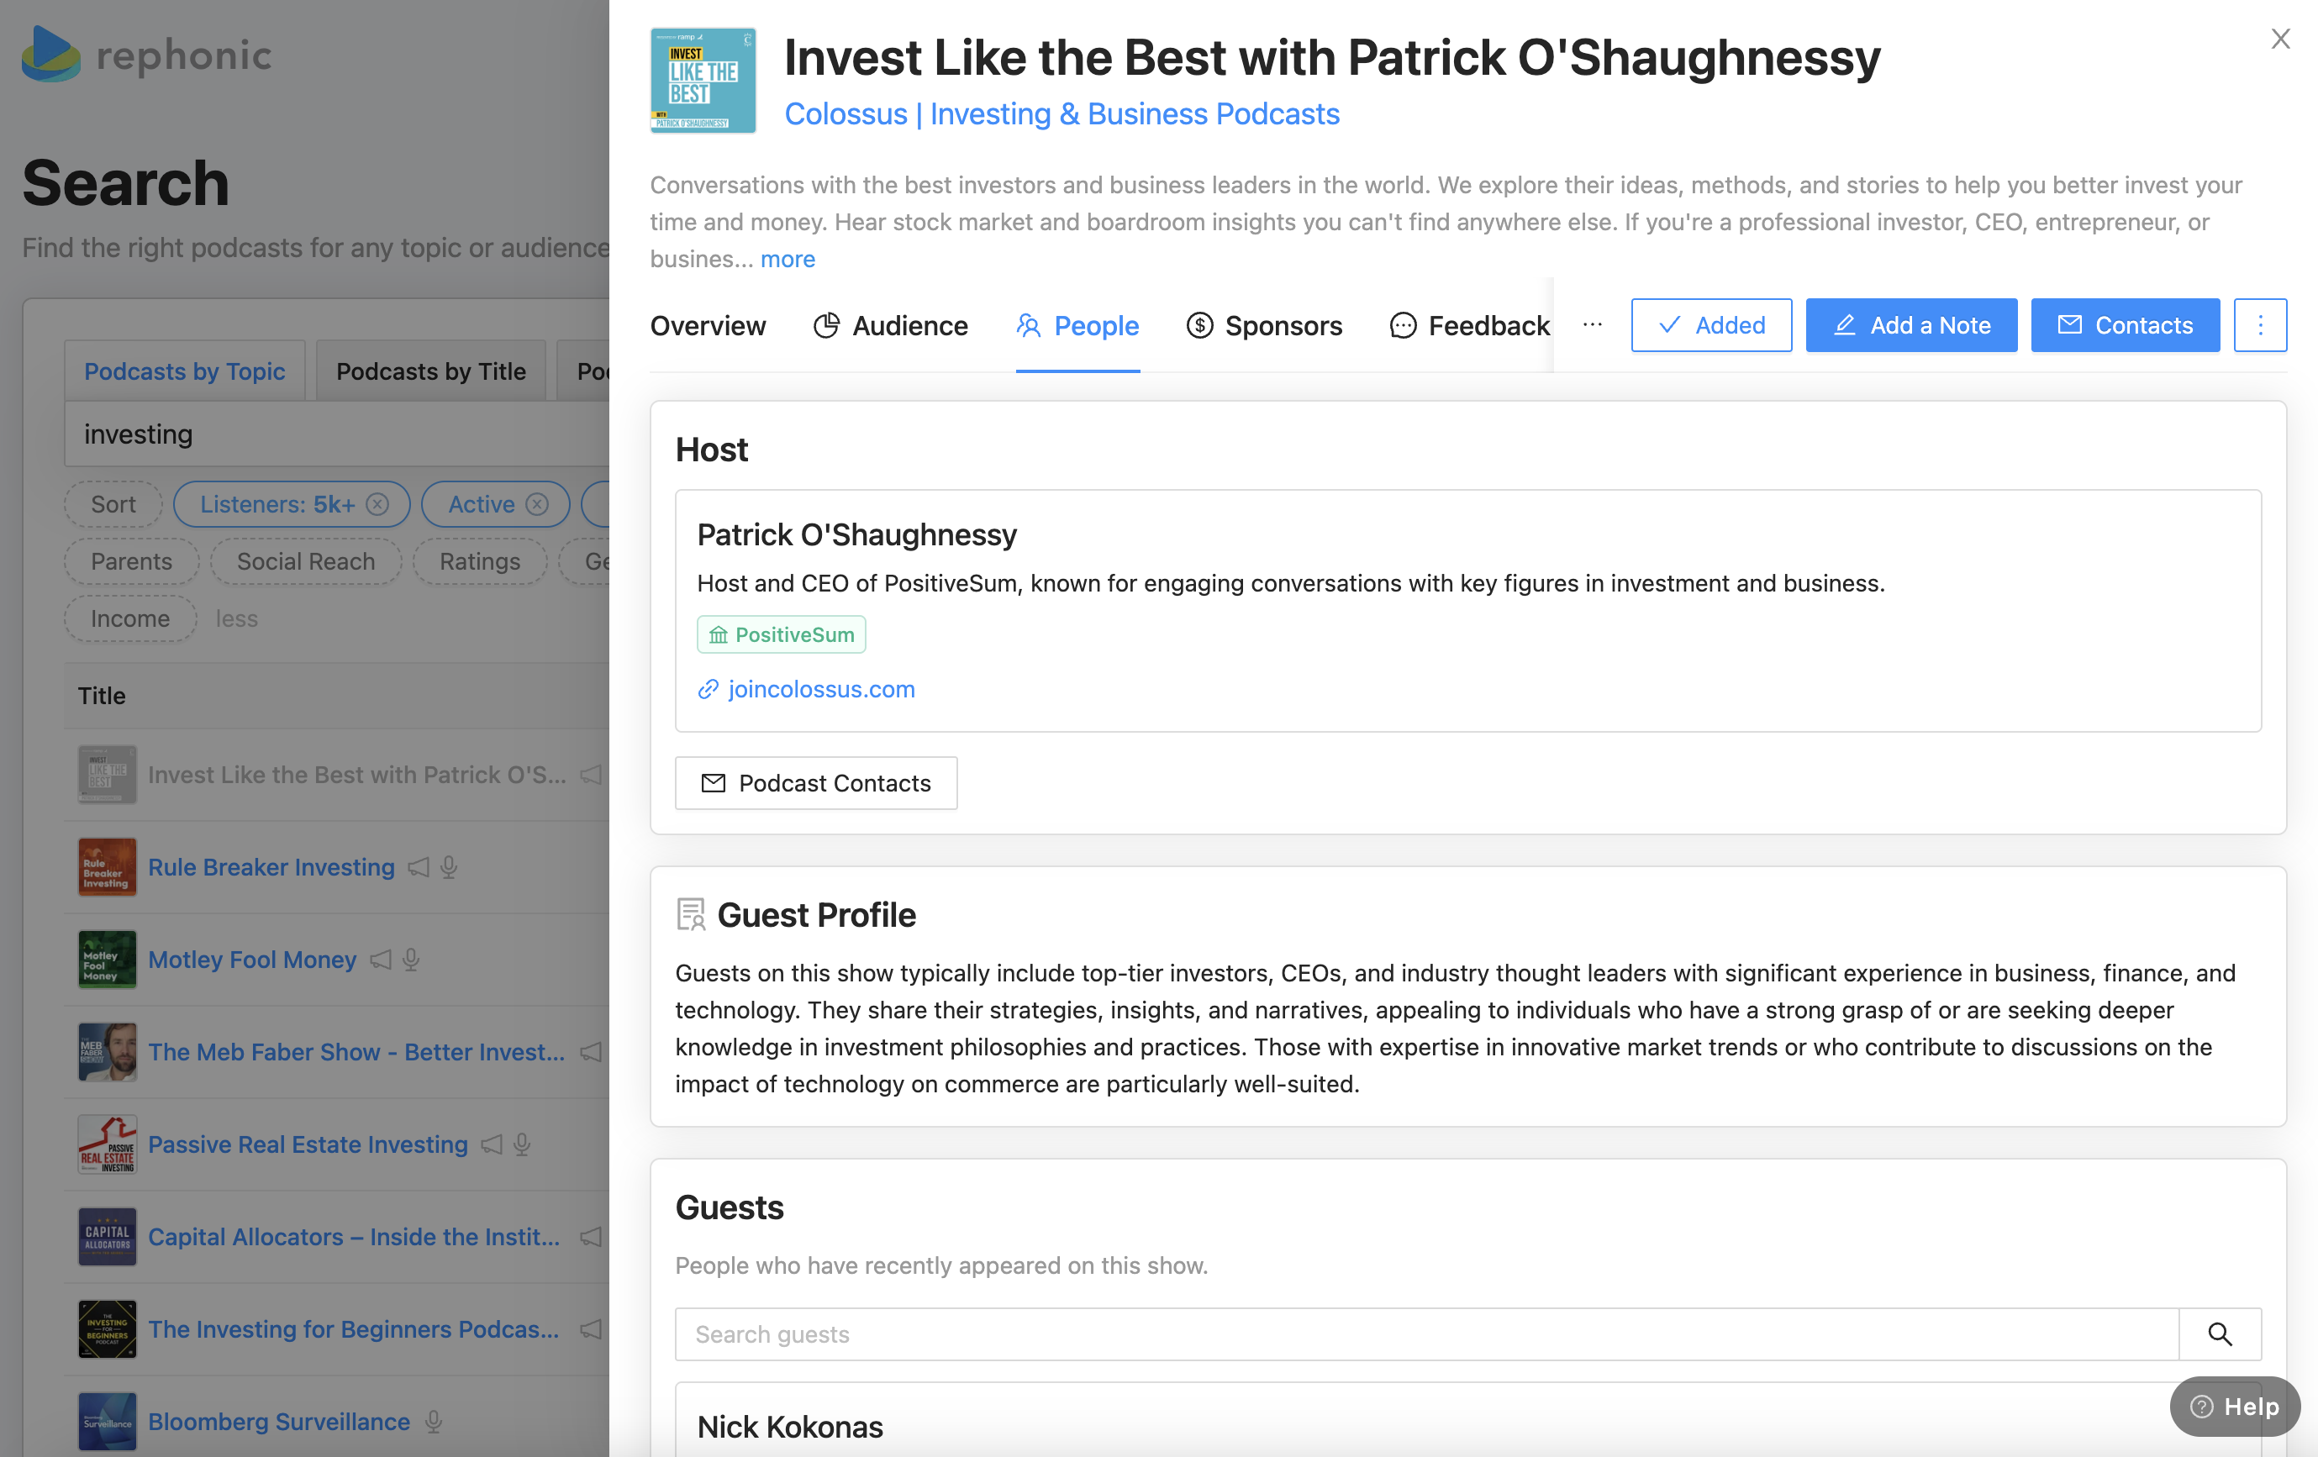Open the Sponsors tab
Image resolution: width=2318 pixels, height=1457 pixels.
[1264, 325]
